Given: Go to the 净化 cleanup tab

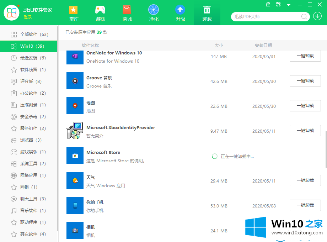Looking at the screenshot, I should pyautogui.click(x=154, y=14).
